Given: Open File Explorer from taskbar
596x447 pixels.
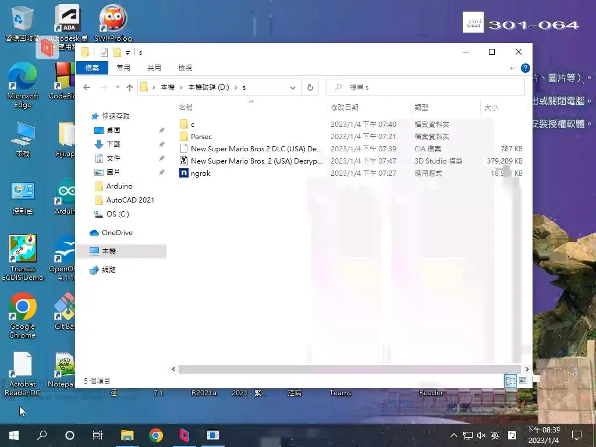Looking at the screenshot, I should click(x=127, y=435).
